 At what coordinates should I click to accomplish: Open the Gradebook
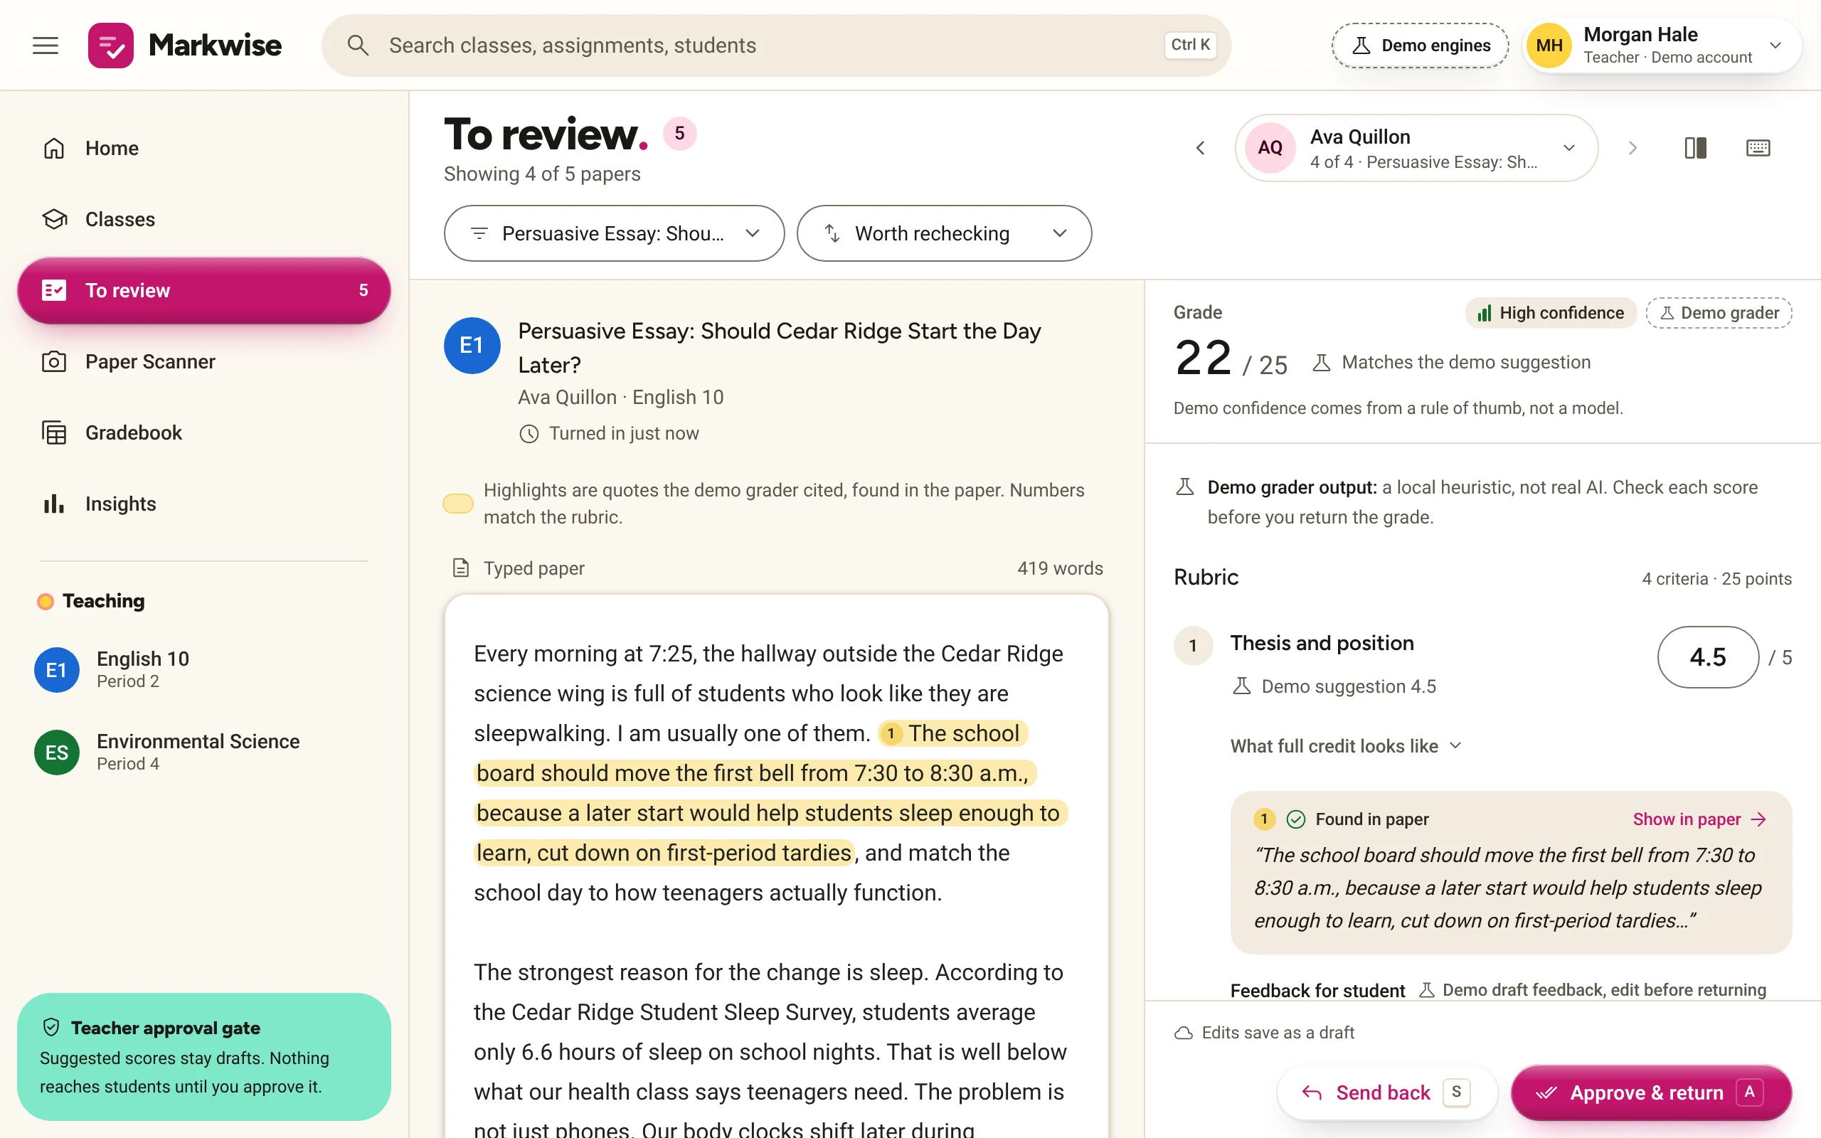[204, 432]
